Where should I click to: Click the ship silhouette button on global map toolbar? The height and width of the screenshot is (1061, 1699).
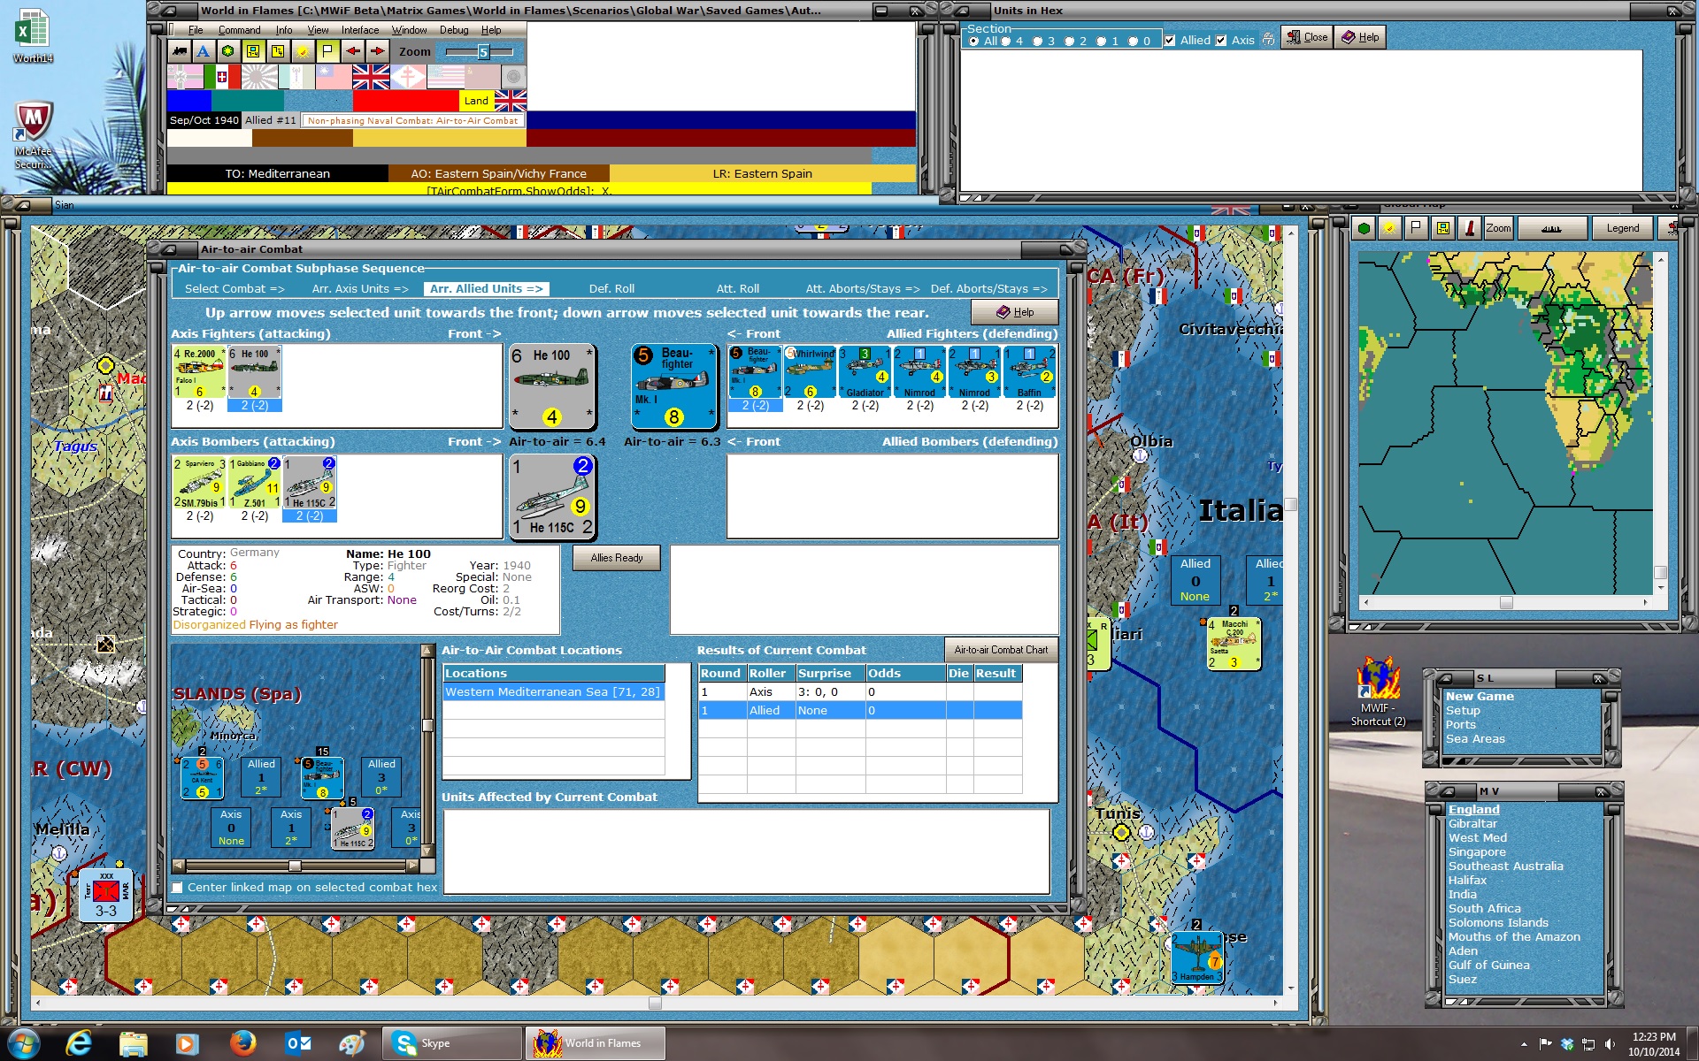[x=1551, y=228]
